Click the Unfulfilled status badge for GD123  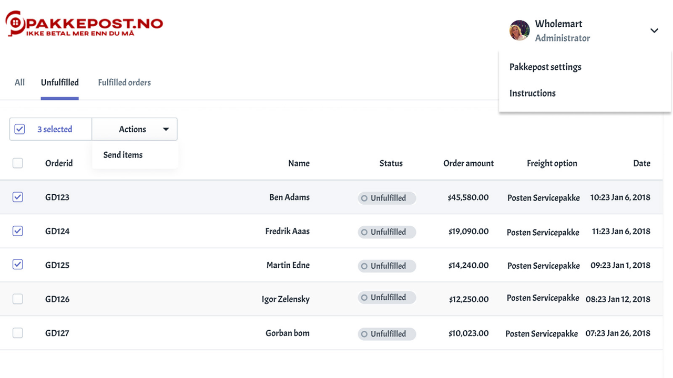point(386,198)
